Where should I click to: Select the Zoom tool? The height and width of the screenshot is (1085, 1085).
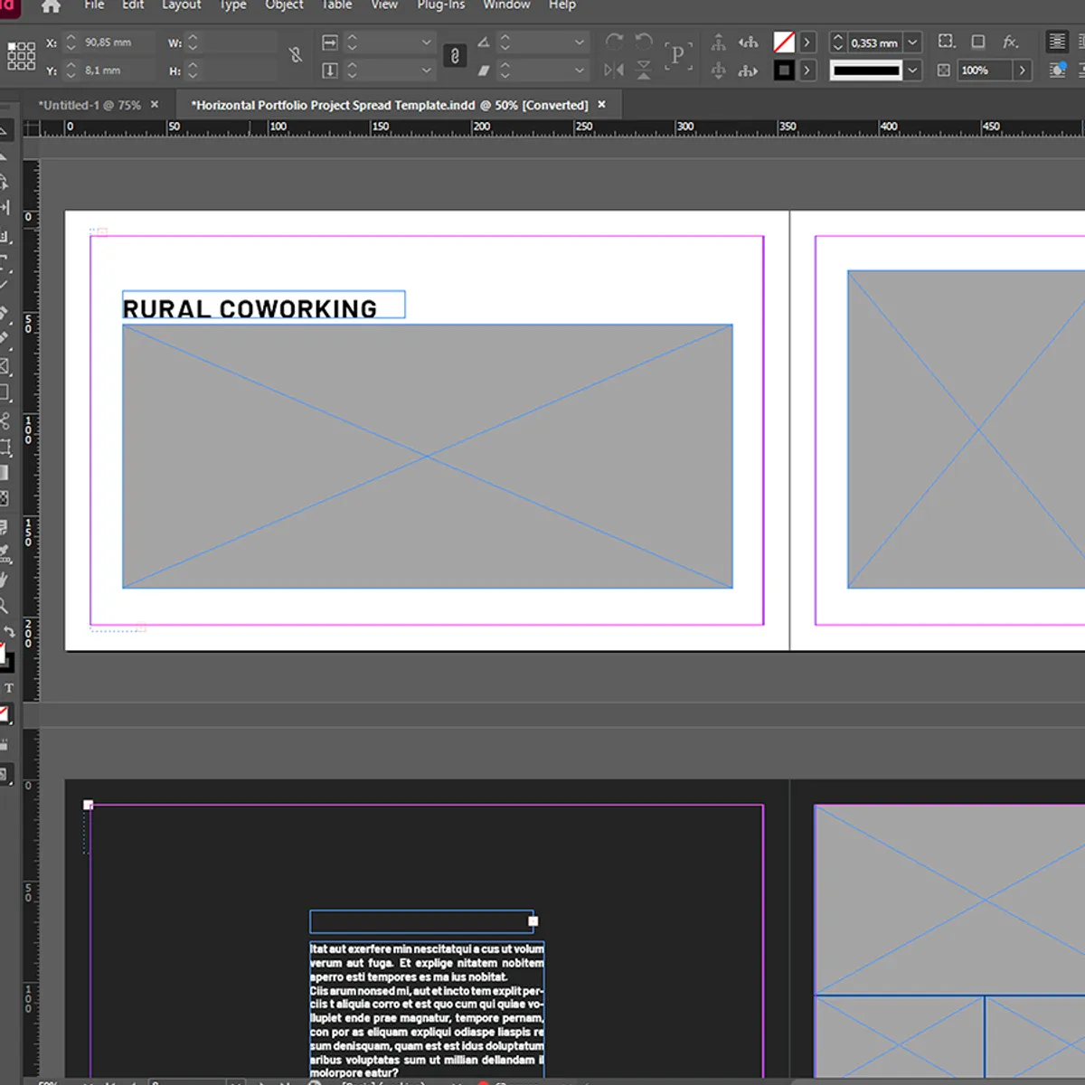(x=6, y=605)
